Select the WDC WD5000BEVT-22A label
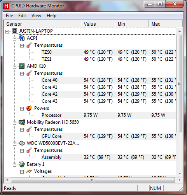Image resolution: width=187 pixels, height=195 pixels. pyautogui.click(x=53, y=143)
